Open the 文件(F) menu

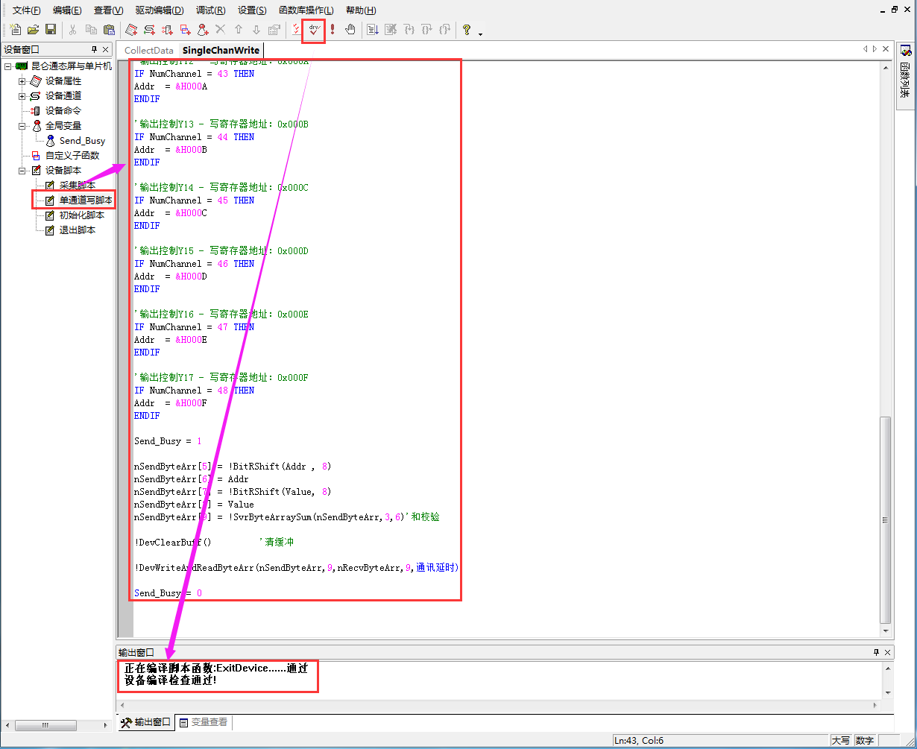point(27,10)
